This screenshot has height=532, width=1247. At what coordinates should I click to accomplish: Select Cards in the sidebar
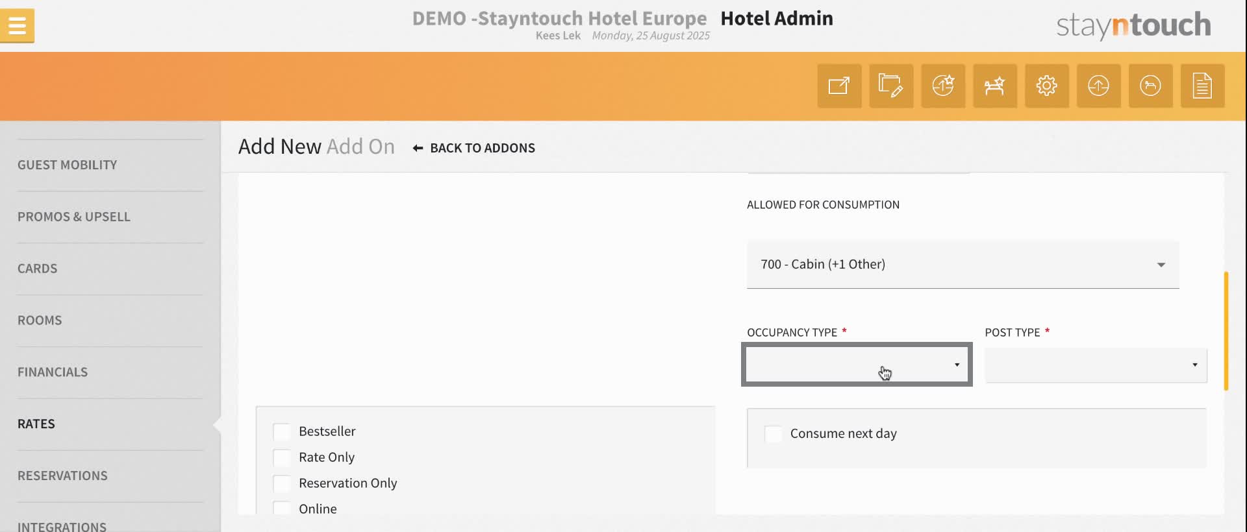tap(38, 269)
